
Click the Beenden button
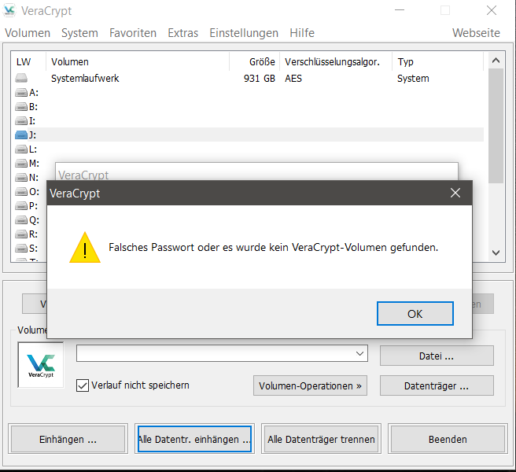448,439
